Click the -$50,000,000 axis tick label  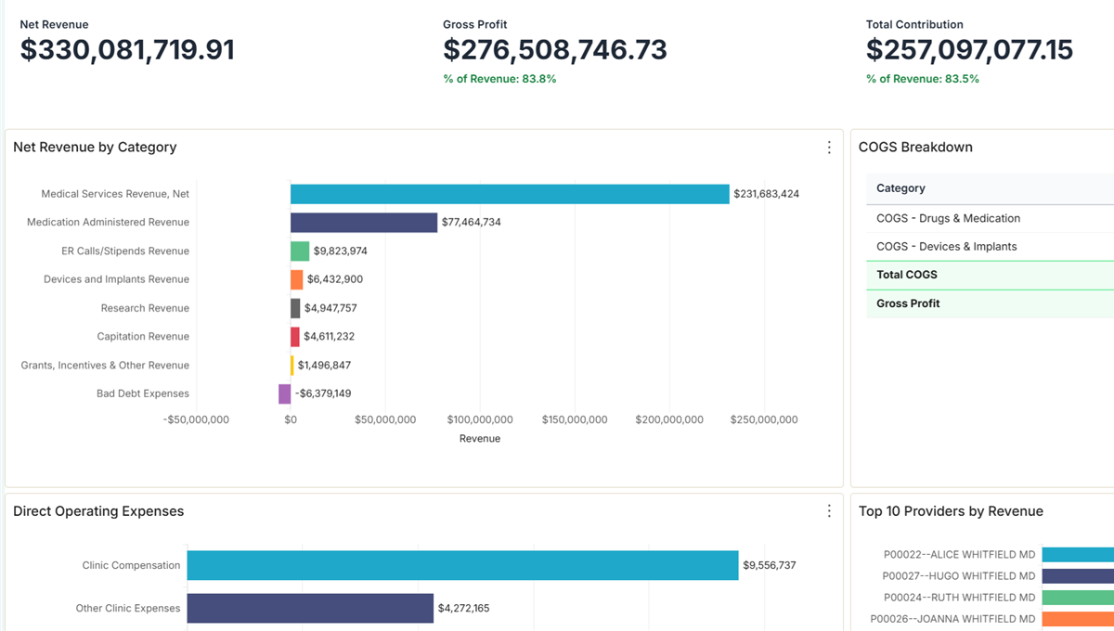tap(196, 420)
